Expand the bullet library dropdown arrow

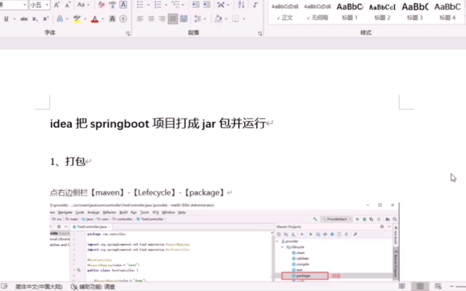coord(148,5)
